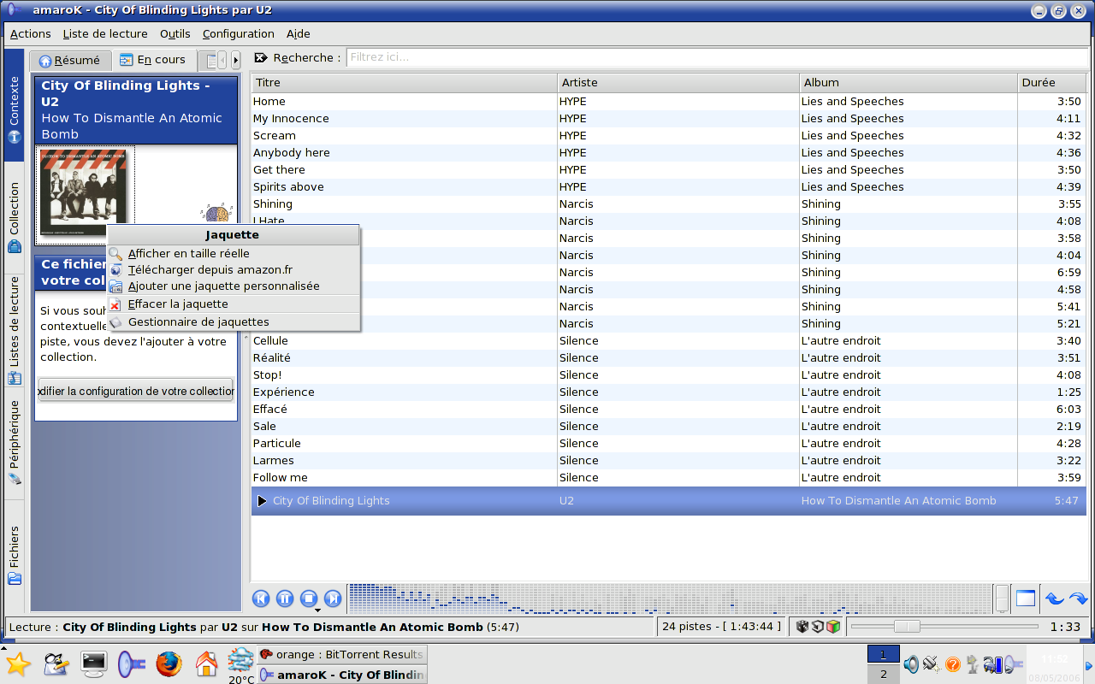The image size is (1095, 684).
Task: Click the musical brain icon beside the cover
Action: point(216,213)
